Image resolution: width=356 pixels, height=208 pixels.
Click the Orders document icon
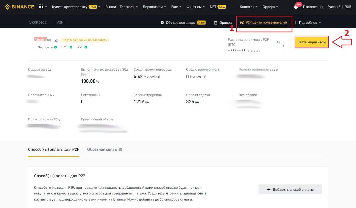point(216,22)
